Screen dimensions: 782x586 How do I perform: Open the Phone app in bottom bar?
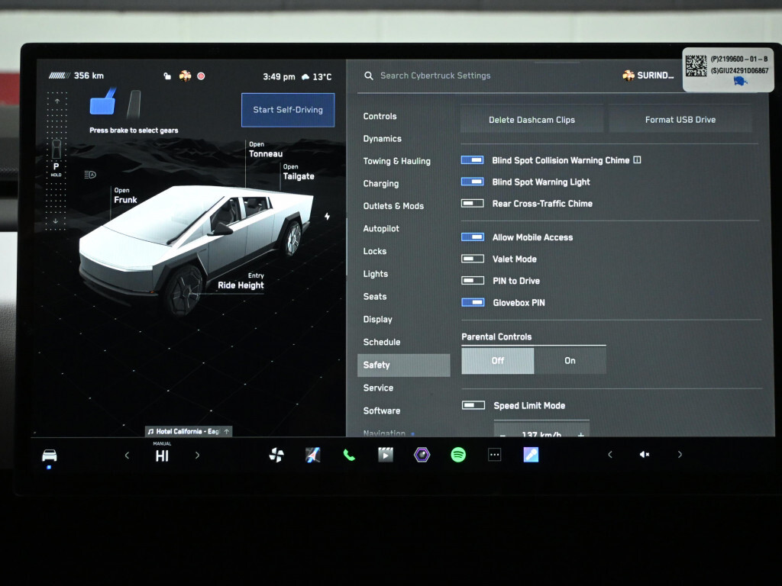[x=349, y=455]
